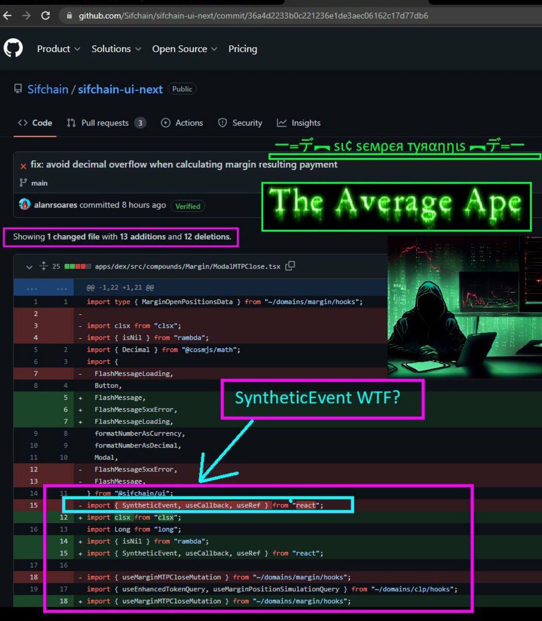The image size is (542, 621).
Task: Click the green Verified badge
Action: pos(187,206)
